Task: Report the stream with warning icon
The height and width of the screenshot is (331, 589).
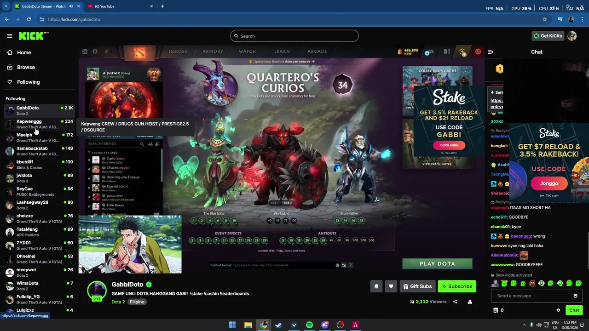Action: [470, 302]
